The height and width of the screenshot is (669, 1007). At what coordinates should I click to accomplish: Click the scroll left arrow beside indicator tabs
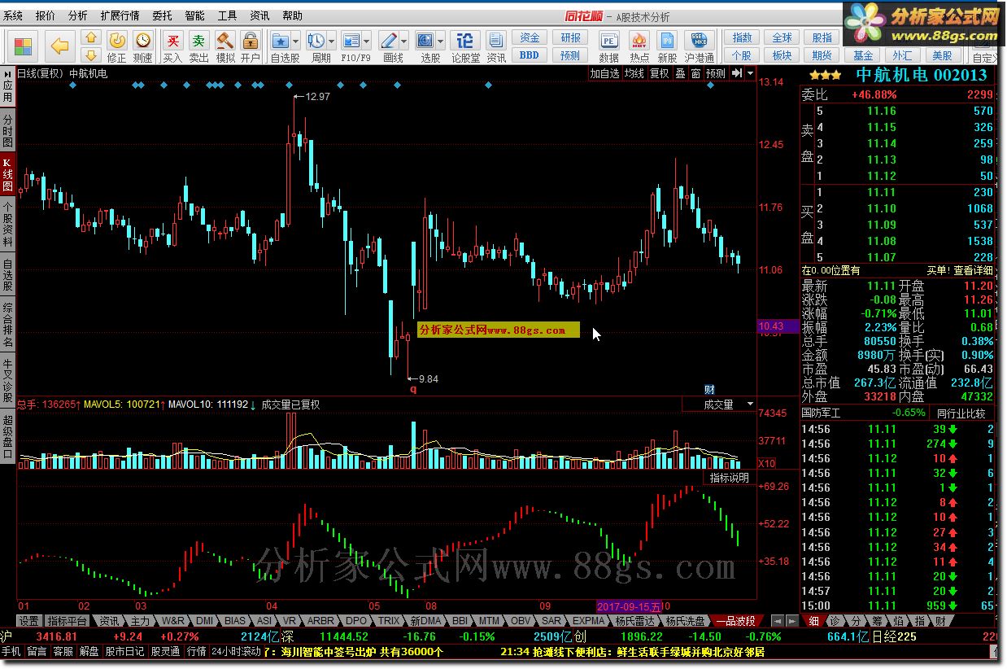(777, 621)
